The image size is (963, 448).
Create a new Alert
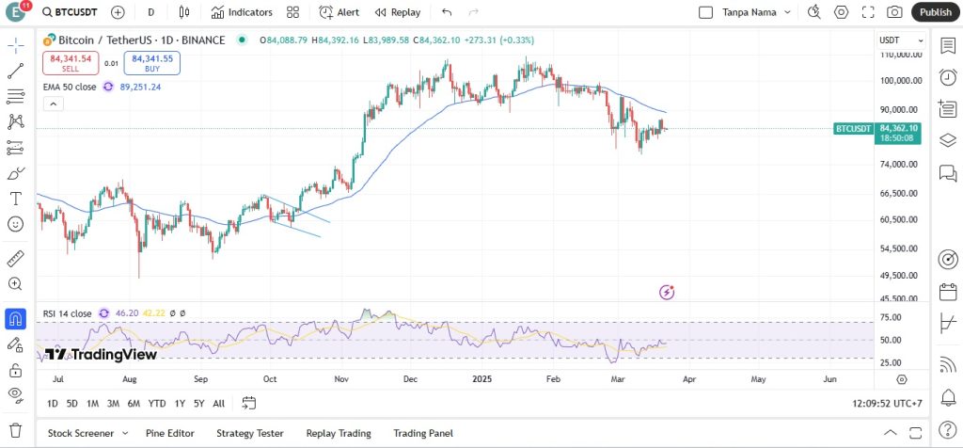point(339,12)
